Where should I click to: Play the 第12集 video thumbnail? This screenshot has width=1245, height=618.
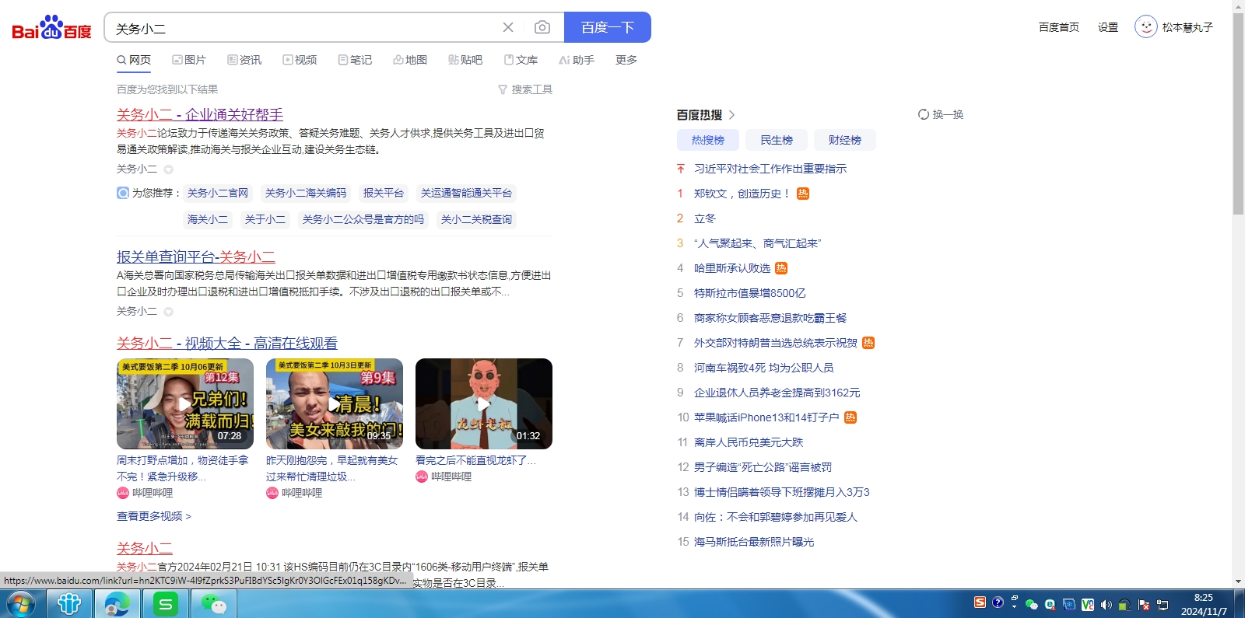click(x=185, y=403)
